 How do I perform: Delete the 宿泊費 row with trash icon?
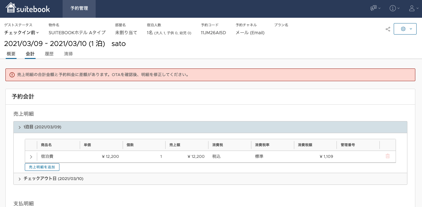[x=388, y=156]
